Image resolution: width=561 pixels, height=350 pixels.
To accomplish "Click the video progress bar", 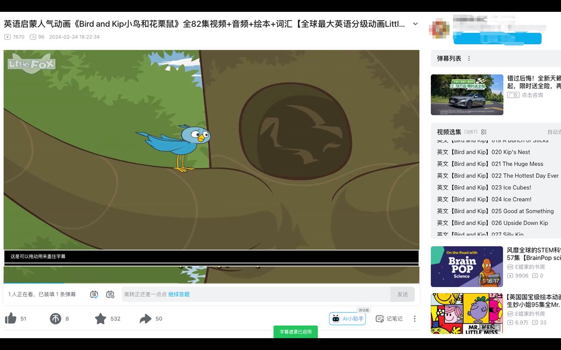I will pyautogui.click(x=211, y=283).
